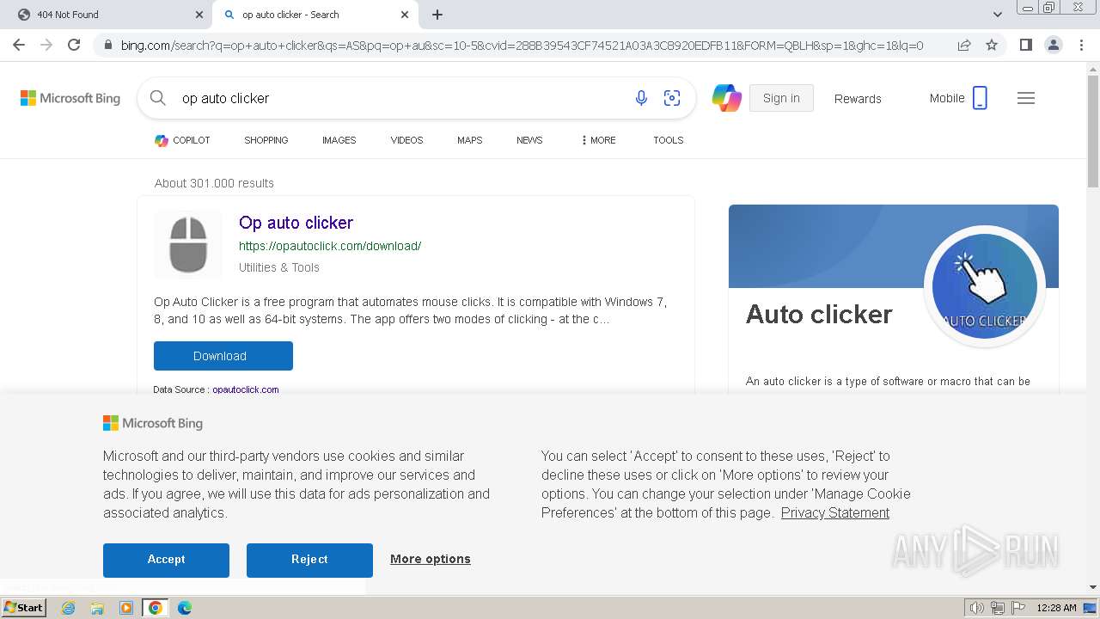Open the Copilot colorful icon beside Sign in

[727, 98]
